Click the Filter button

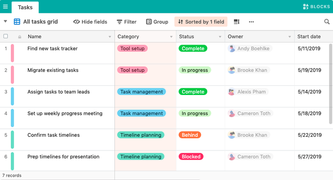(127, 22)
